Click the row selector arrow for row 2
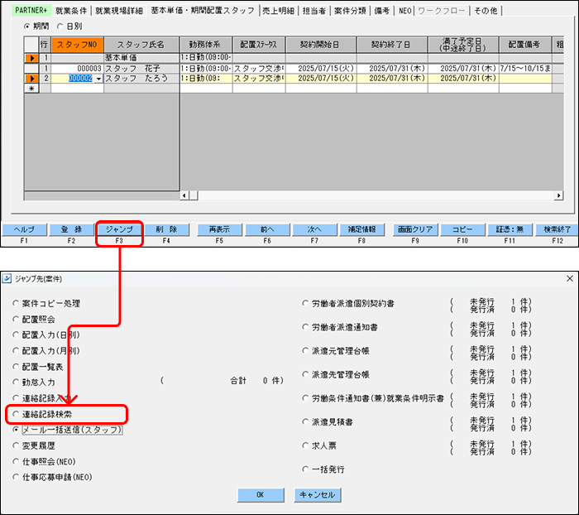 click(31, 79)
